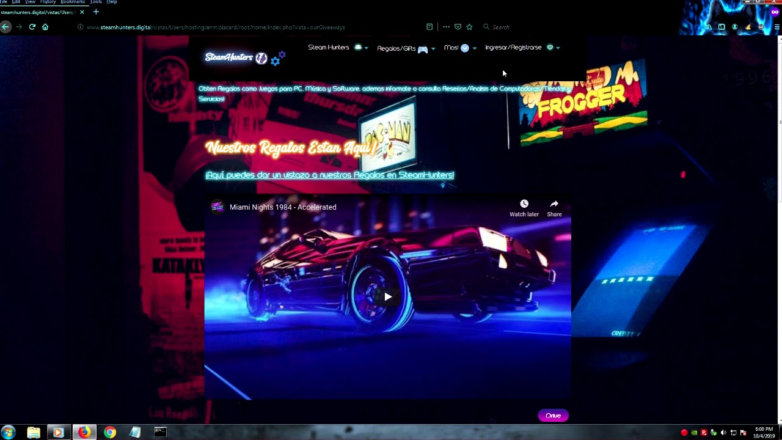Viewport: 782px width, 440px height.
Task: Reload the current page
Action: [32, 27]
